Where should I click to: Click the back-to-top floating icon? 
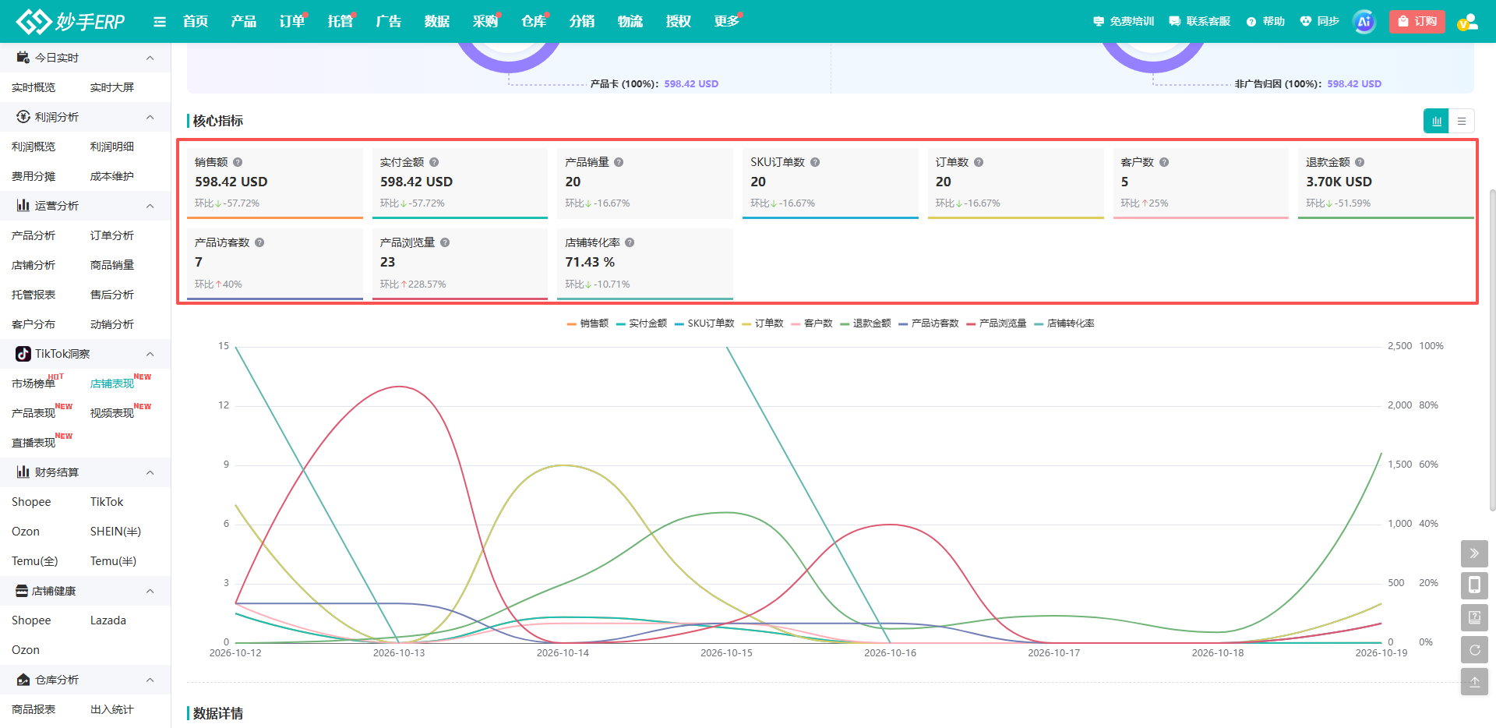(1474, 681)
